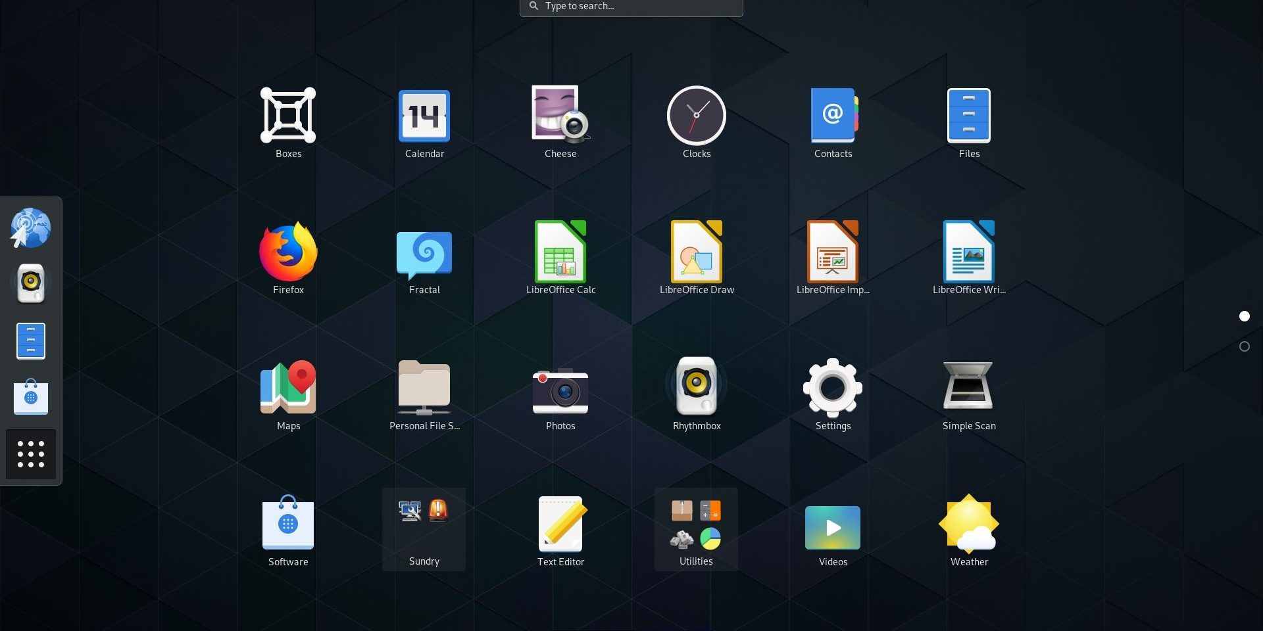
Task: Open Fractal chat application
Action: click(x=424, y=254)
